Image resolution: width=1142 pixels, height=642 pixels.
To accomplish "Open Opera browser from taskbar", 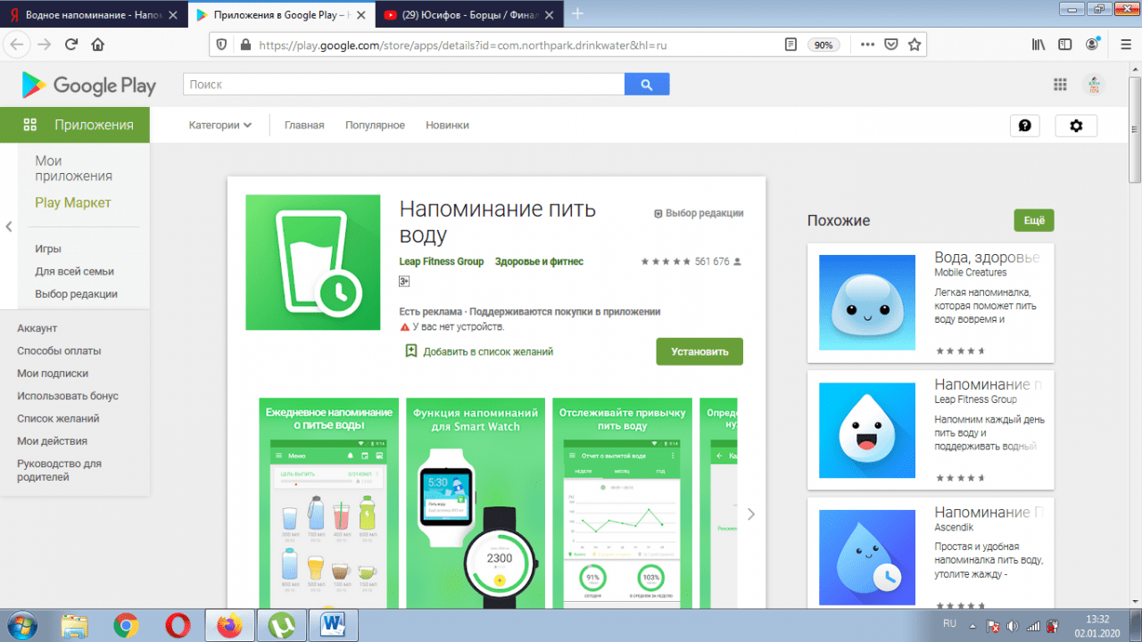I will click(x=178, y=626).
